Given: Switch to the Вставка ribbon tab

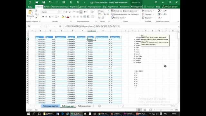Looking at the screenshot, I should [x=47, y=7].
